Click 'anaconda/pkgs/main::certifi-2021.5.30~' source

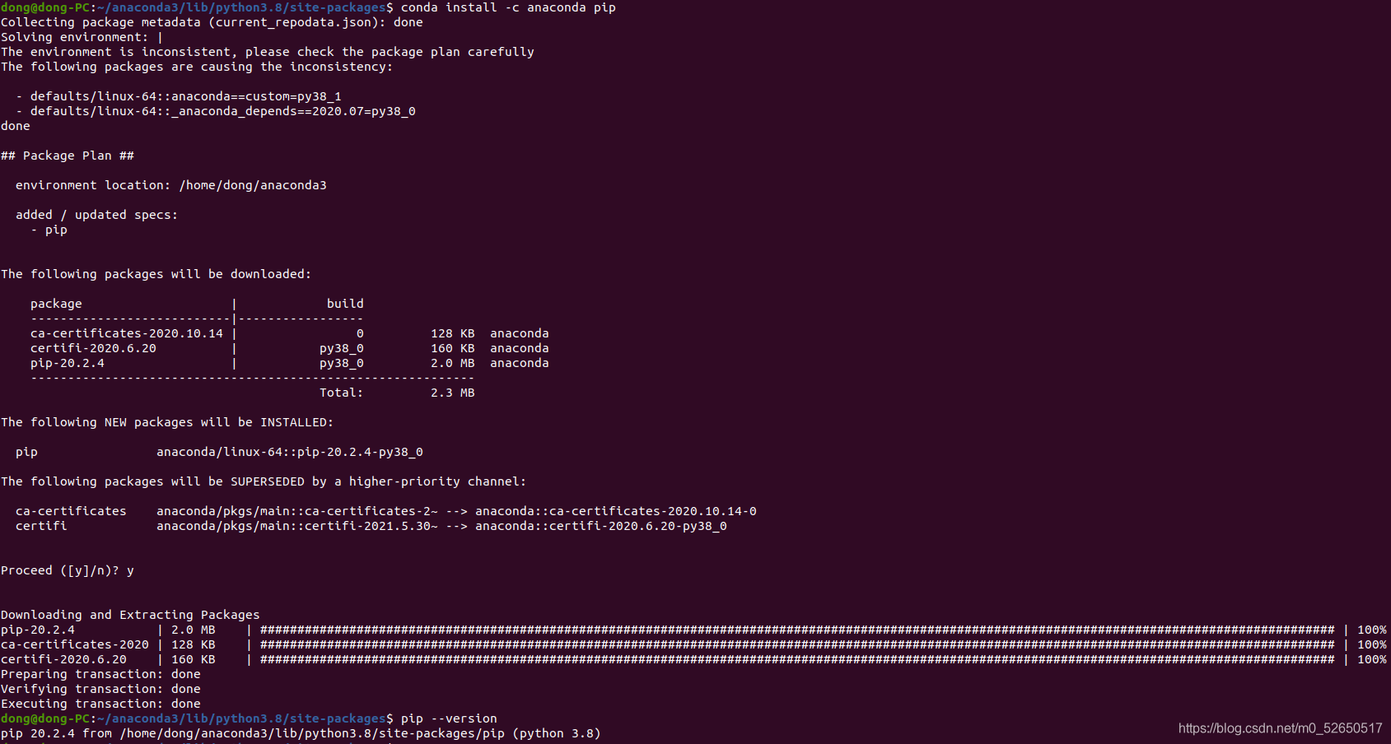pos(297,526)
